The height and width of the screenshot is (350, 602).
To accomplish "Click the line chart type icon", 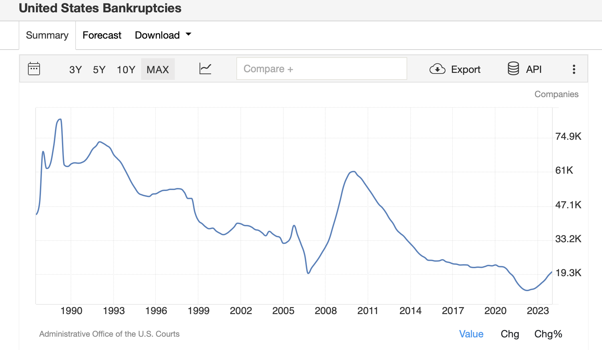I will point(205,69).
